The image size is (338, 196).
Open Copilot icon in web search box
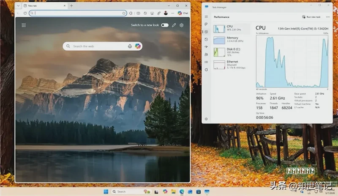tap(138, 46)
